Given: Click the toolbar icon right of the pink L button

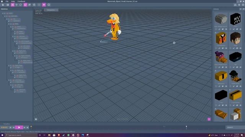Looking at the screenshot, I should (29, 5).
